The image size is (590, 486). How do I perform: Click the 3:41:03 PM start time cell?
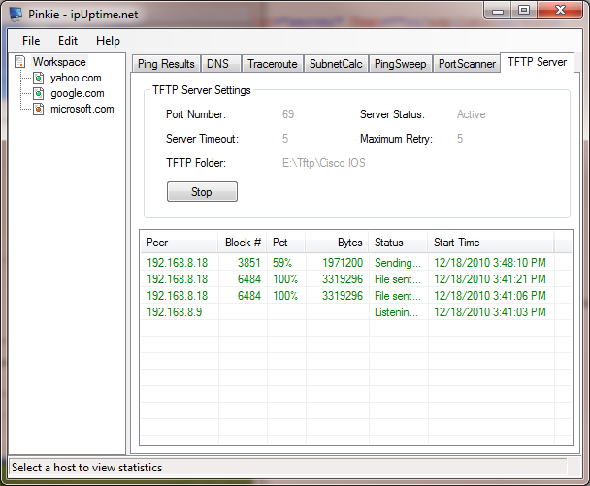490,312
